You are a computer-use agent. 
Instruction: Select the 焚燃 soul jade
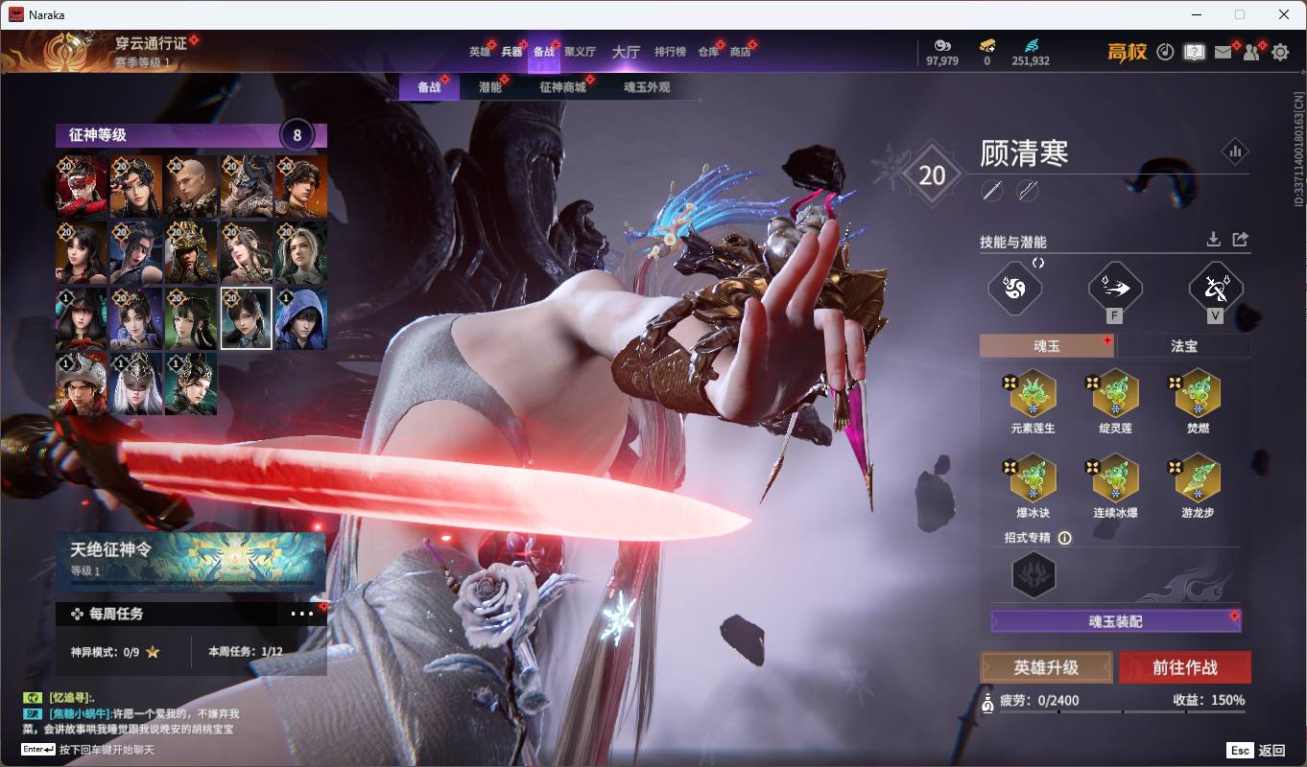[1198, 394]
